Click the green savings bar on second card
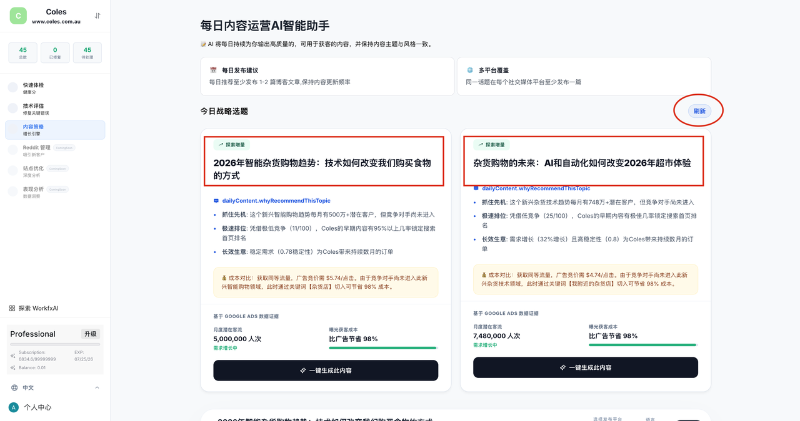This screenshot has width=800, height=421. [x=643, y=344]
